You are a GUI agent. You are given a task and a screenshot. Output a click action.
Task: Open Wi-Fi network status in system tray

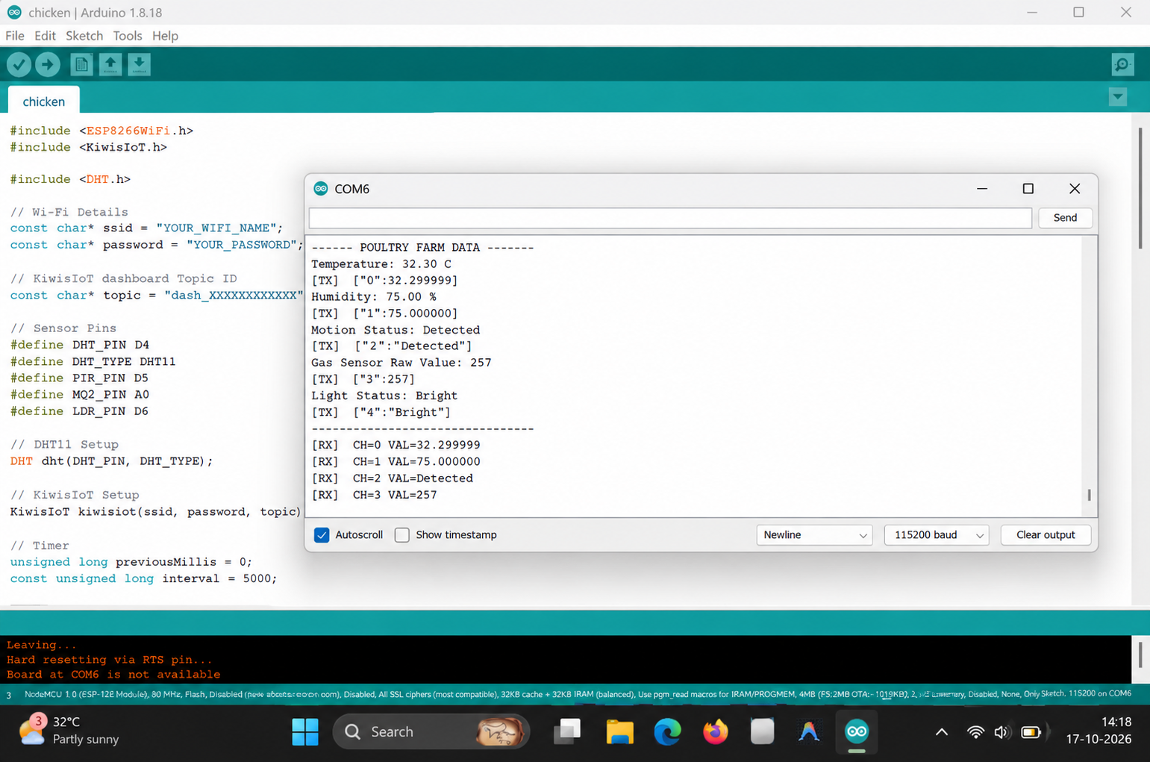975,732
